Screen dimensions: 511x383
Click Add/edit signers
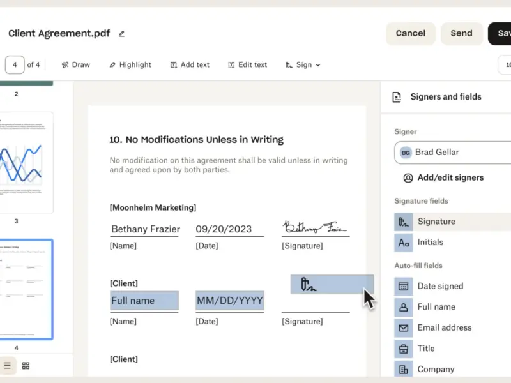443,178
